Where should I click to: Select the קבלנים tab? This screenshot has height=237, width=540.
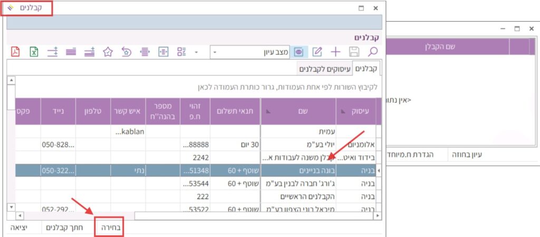[366, 69]
